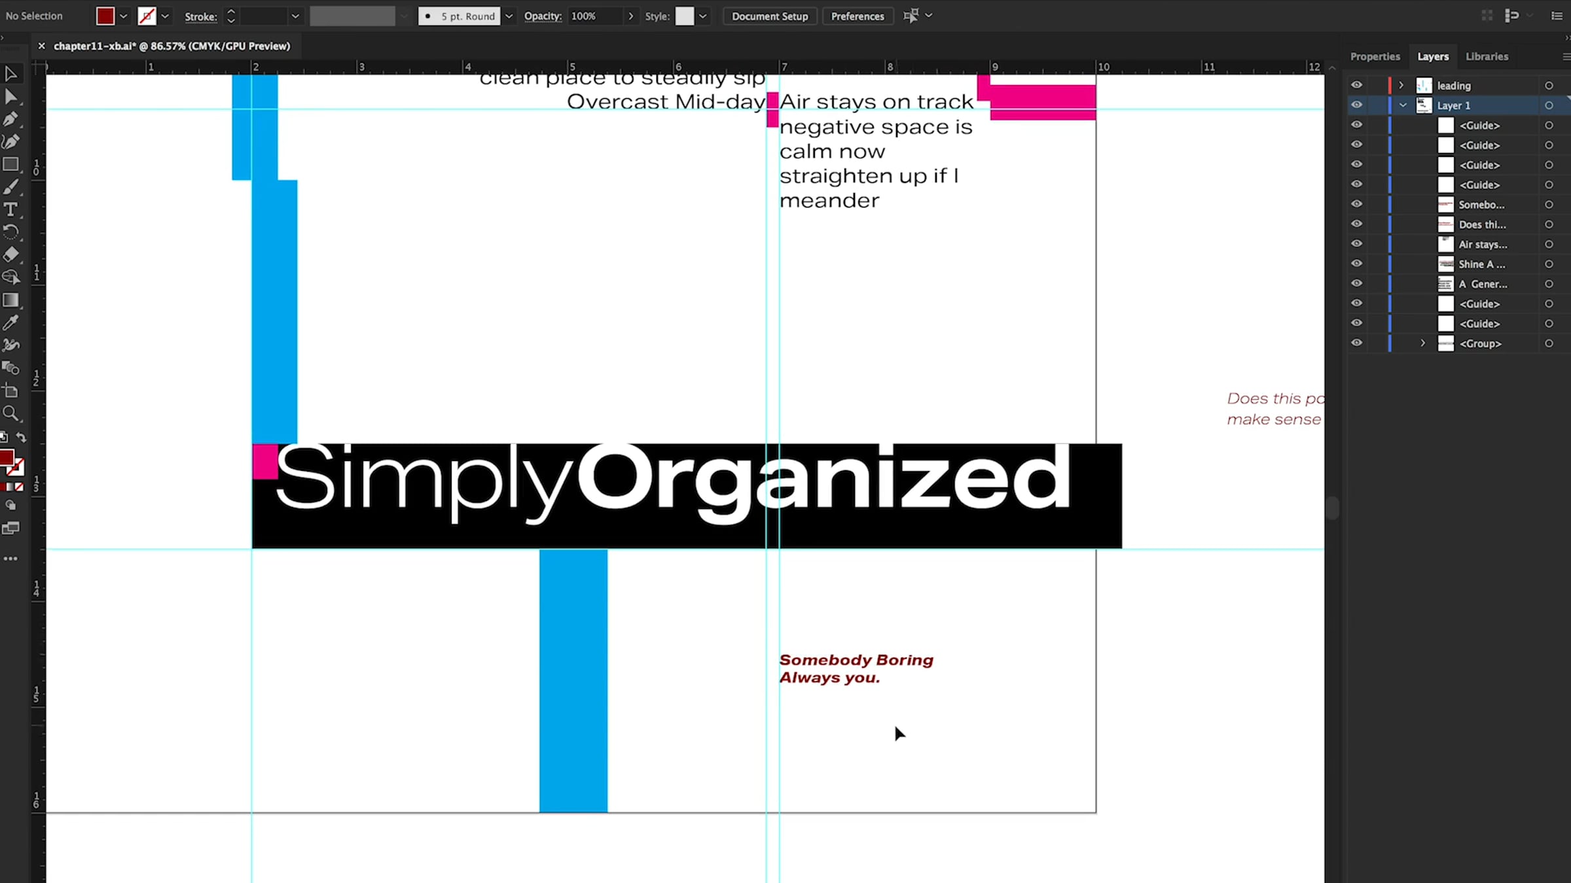Image resolution: width=1571 pixels, height=883 pixels.
Task: Select the Gradient tool
Action: 10,300
